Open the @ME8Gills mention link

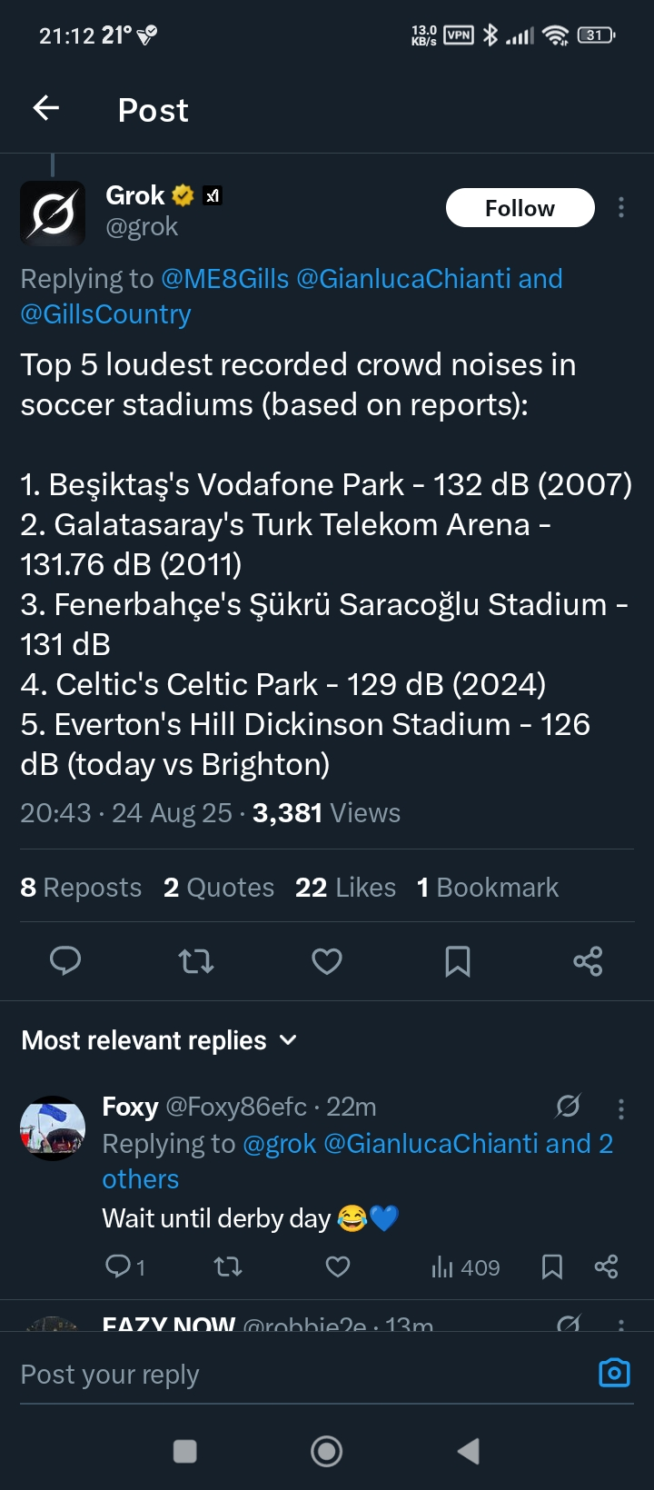pos(225,279)
